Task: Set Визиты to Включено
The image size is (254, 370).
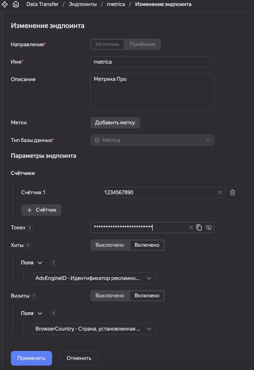Action: 147,296
